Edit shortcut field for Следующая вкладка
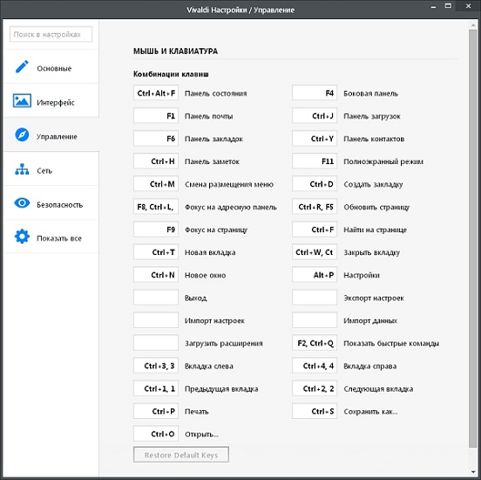Image resolution: width=481 pixels, height=480 pixels. 315,388
